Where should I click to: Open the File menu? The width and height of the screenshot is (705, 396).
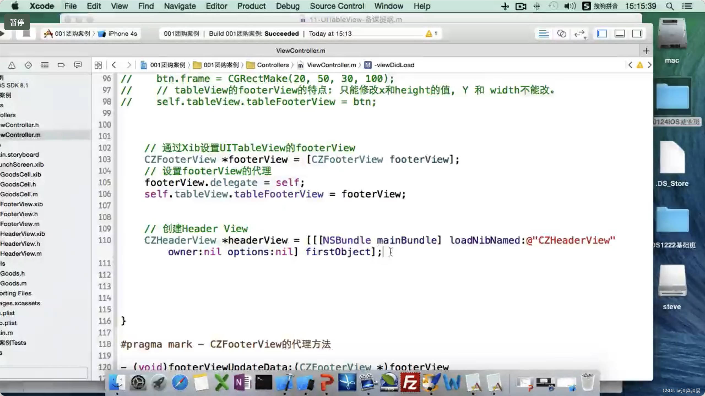(x=70, y=6)
